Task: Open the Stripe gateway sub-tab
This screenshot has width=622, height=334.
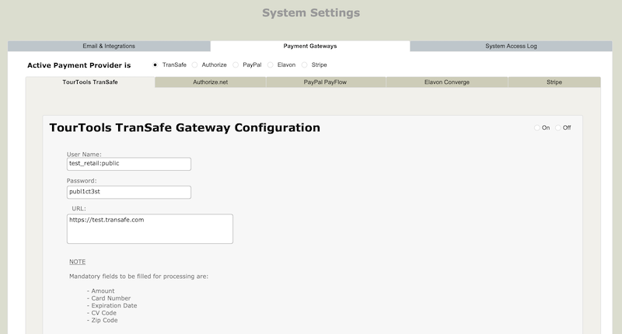Action: click(x=554, y=82)
